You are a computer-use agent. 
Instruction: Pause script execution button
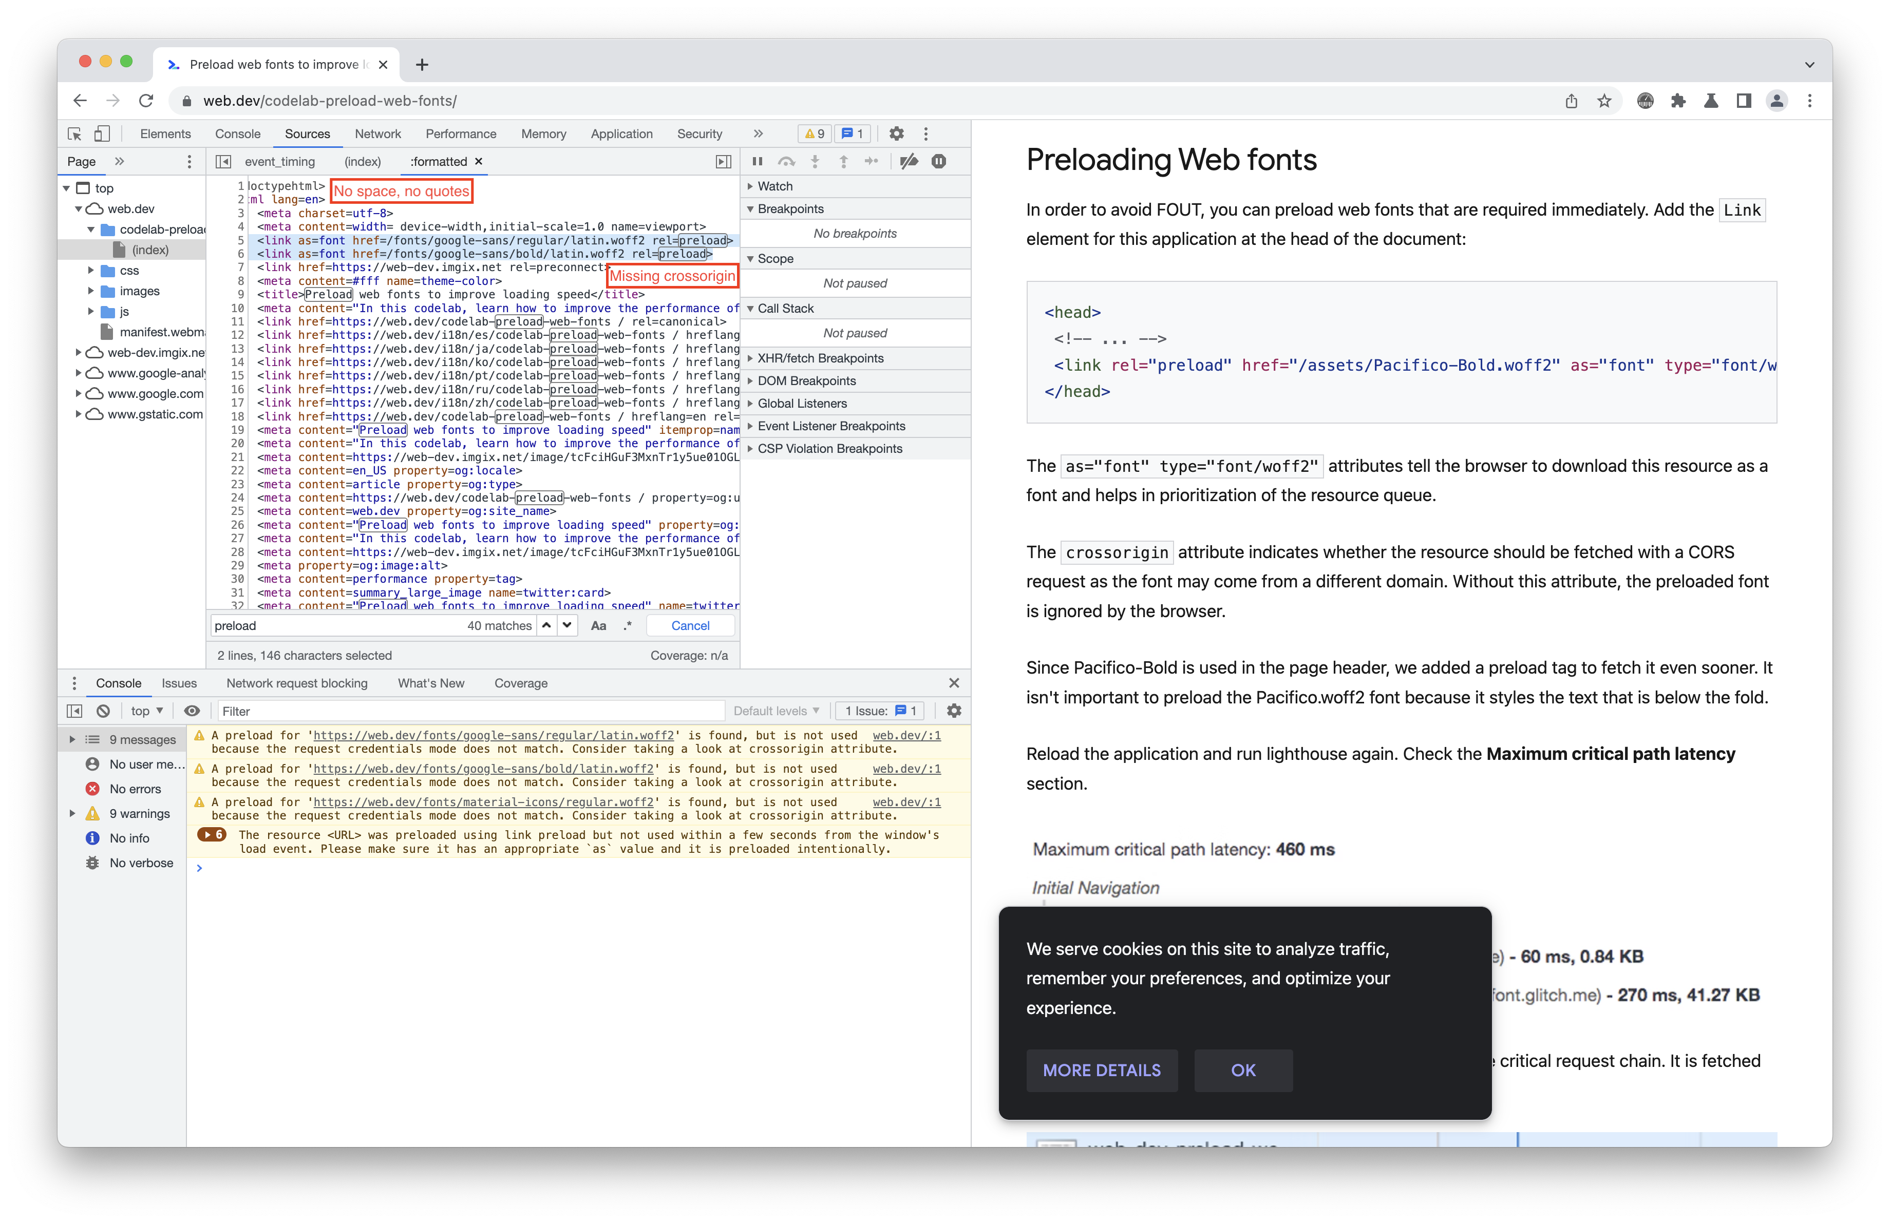coord(758,161)
